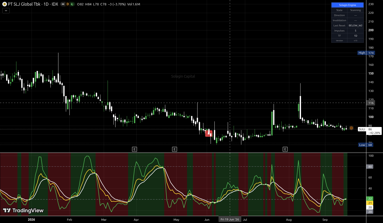The height and width of the screenshot is (223, 383).
Task: Click the last price value 86 on the scale
Action: [370, 129]
